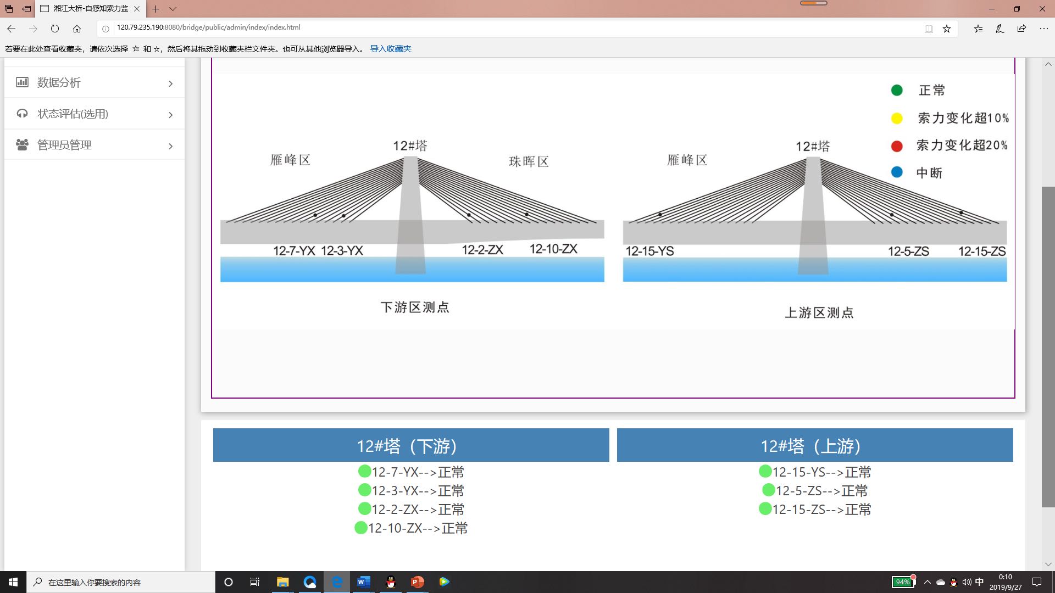Click the yellow 索力变化超10% legend dot
Viewport: 1055px width, 593px height.
coord(897,118)
